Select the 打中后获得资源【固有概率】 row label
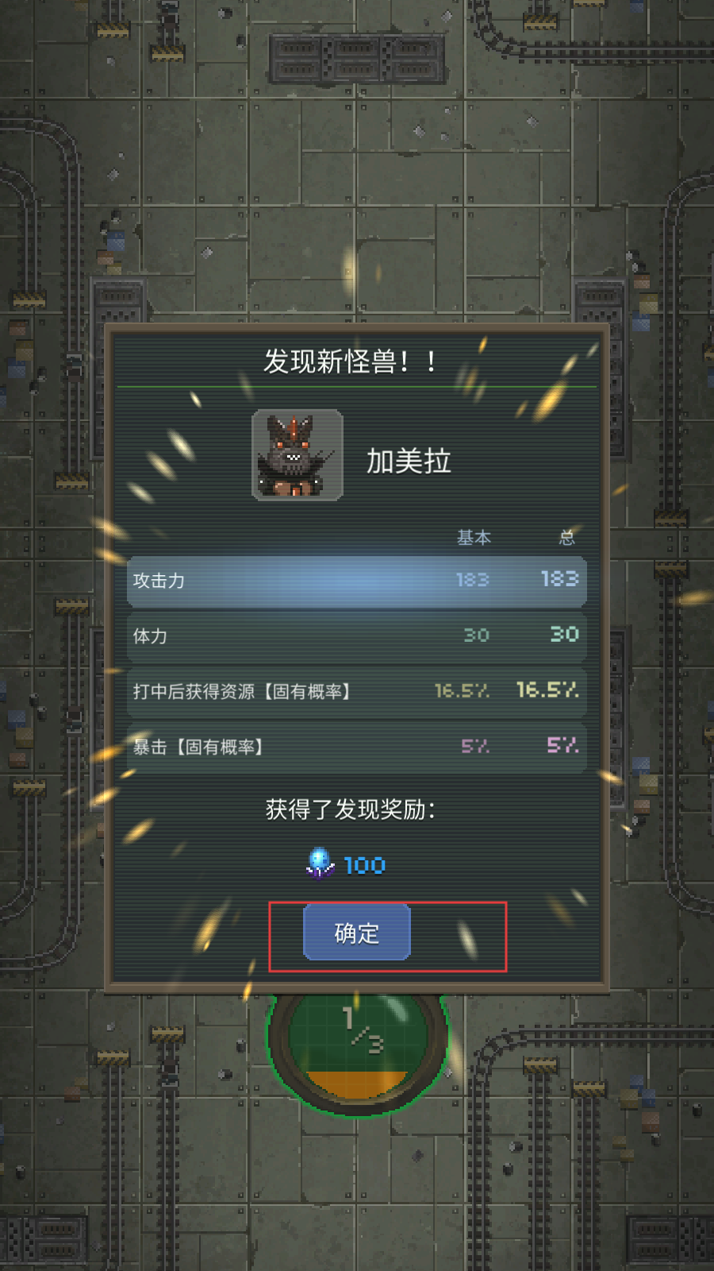This screenshot has height=1271, width=714. (x=242, y=691)
